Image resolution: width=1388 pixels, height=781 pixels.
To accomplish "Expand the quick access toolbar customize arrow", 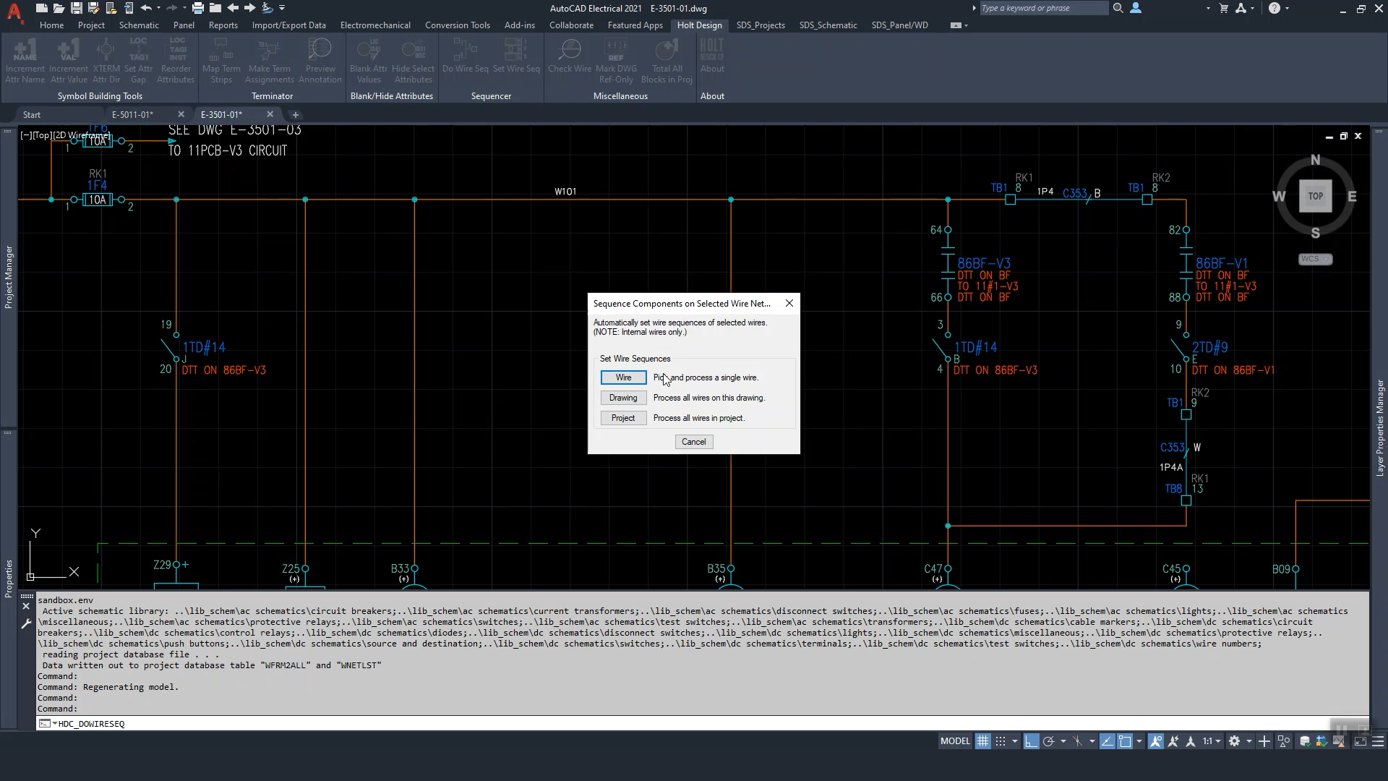I will pos(282,8).
